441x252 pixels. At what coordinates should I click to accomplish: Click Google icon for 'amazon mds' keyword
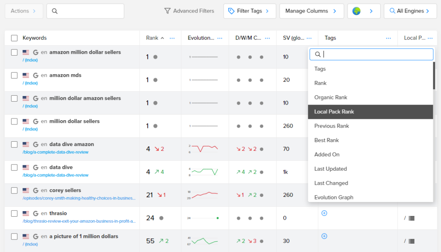click(36, 75)
